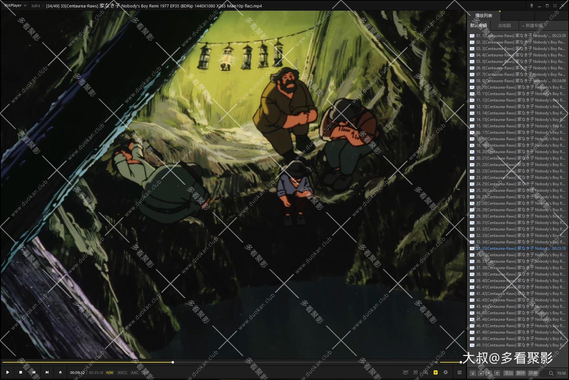Select playlist item 46. 47[Centaurea-Raws]

tap(518, 326)
